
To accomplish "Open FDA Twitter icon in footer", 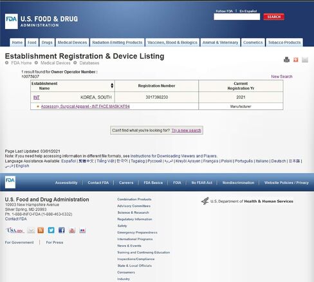I will pyautogui.click(x=51, y=230).
